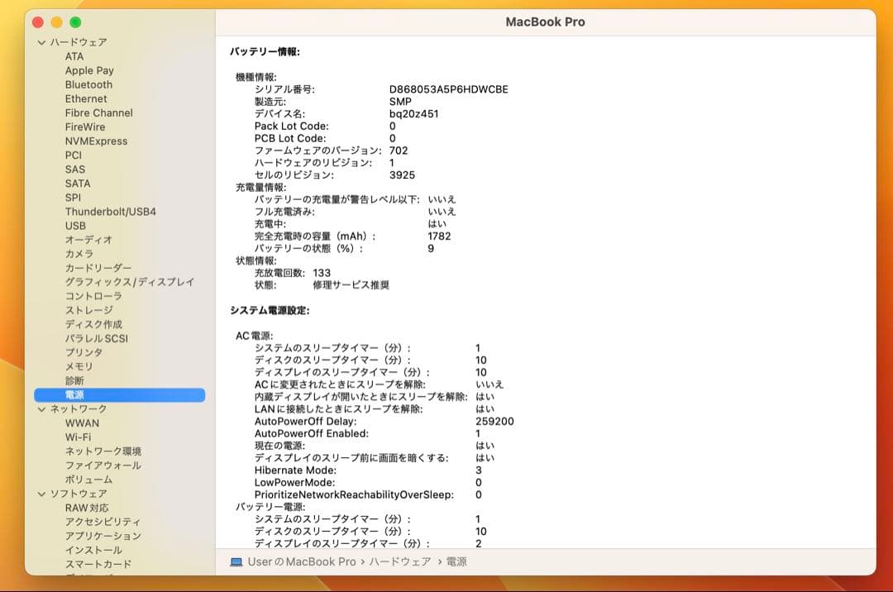Click the highlighted 電源 sidebar item
Screen dimensions: 893x592
120,395
